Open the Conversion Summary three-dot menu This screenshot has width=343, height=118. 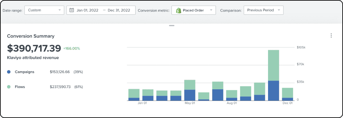click(331, 35)
